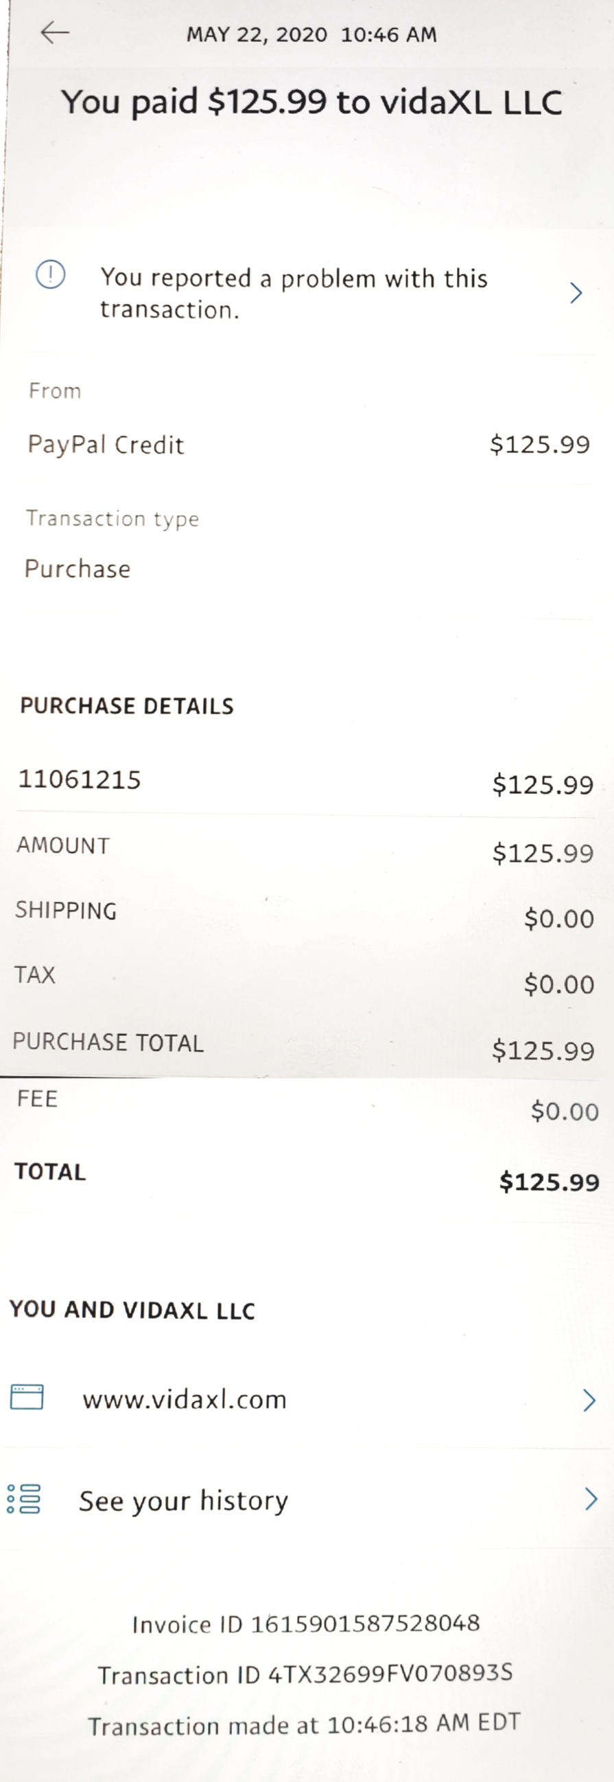Click the PayPal Credit funding source
The image size is (614, 1782).
click(106, 445)
